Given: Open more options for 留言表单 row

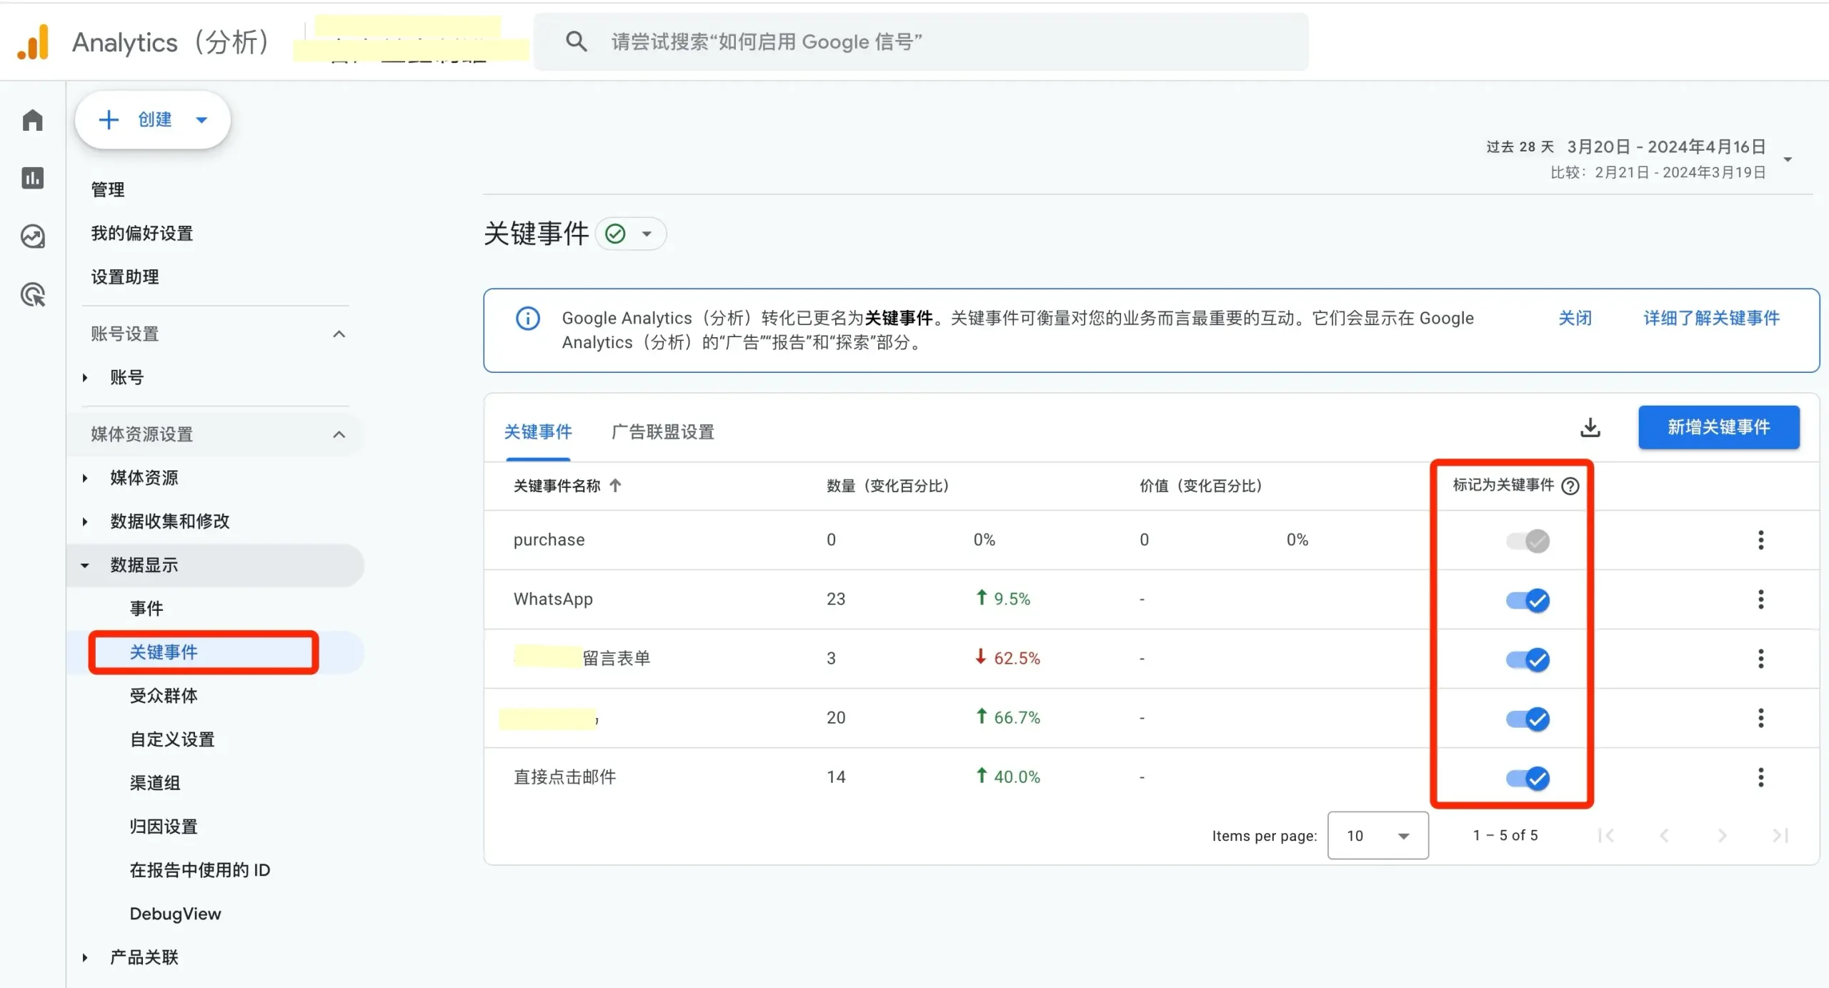Looking at the screenshot, I should [x=1761, y=659].
